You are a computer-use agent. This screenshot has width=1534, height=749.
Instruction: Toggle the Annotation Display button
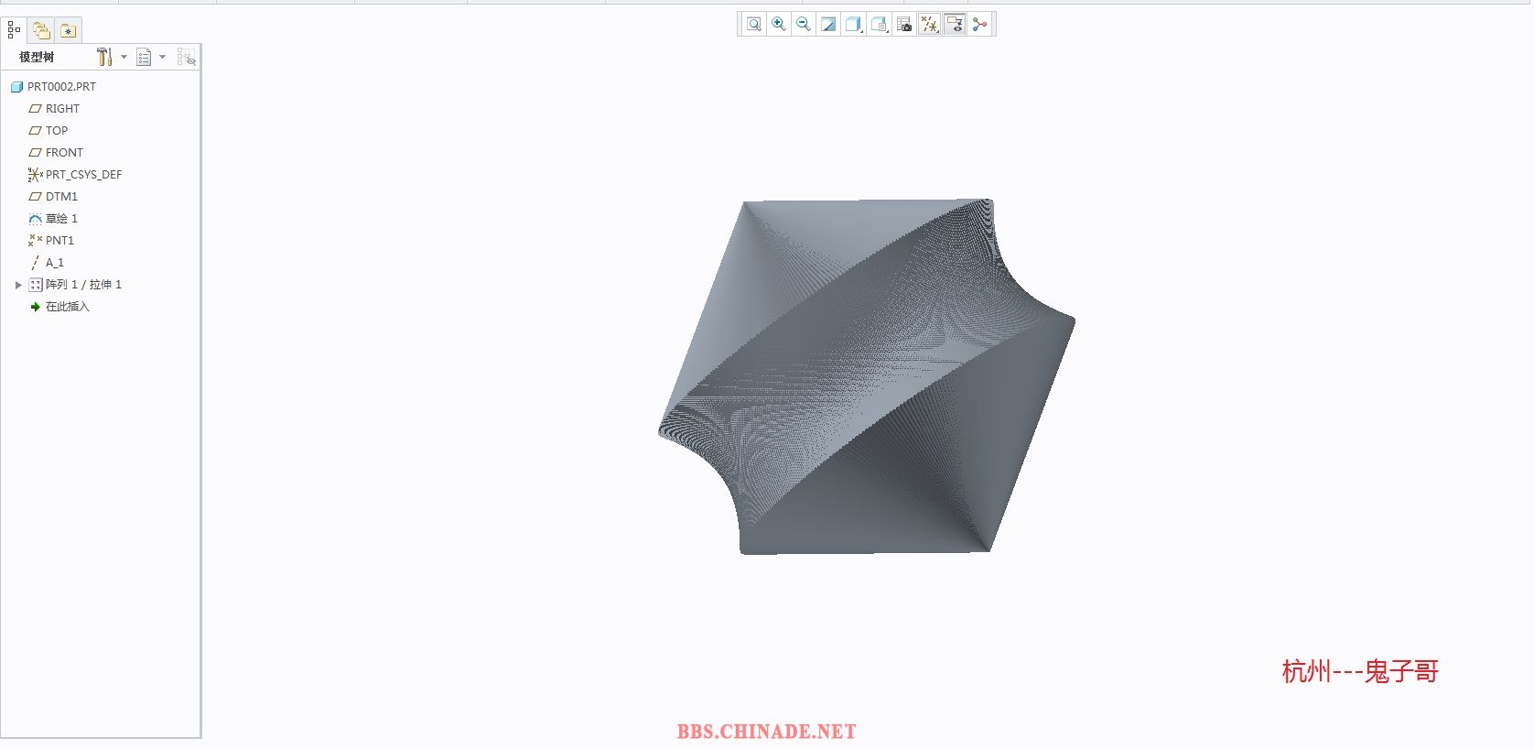[955, 25]
